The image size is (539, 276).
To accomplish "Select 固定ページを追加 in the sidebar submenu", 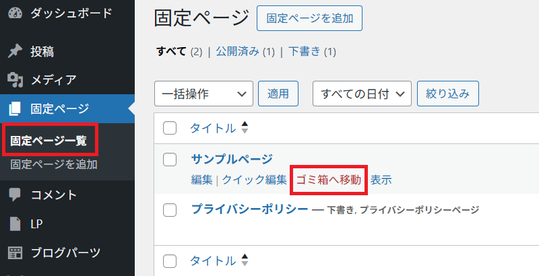I will click(54, 164).
